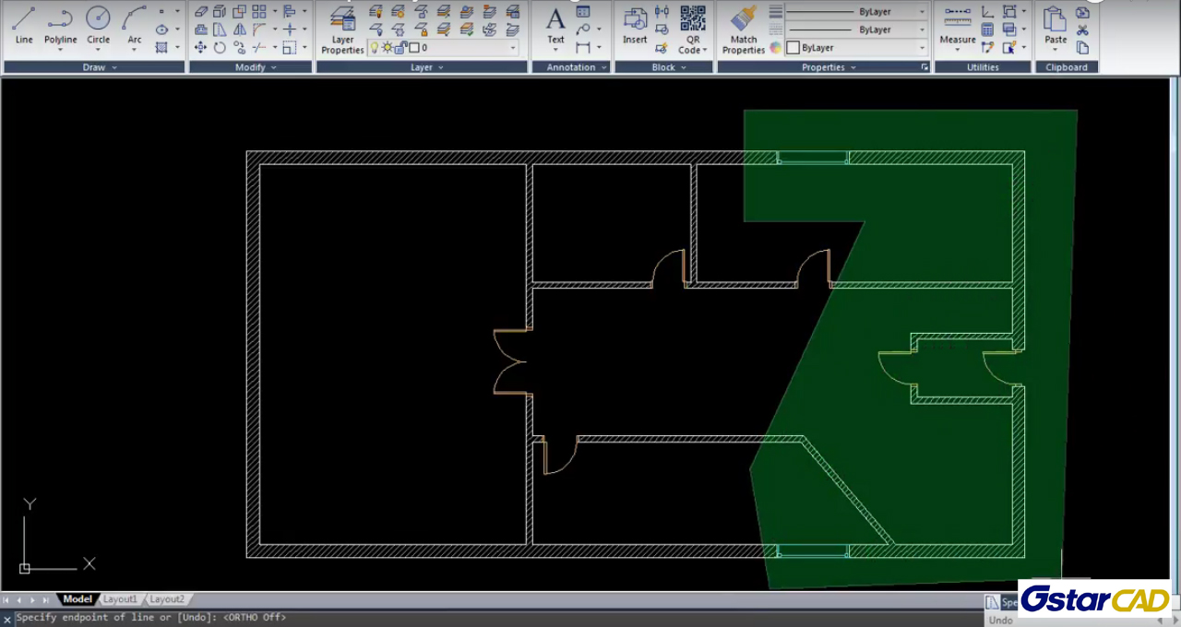Screen dimensions: 1181x627
Task: Switch to the Layout1 tab
Action: (120, 599)
